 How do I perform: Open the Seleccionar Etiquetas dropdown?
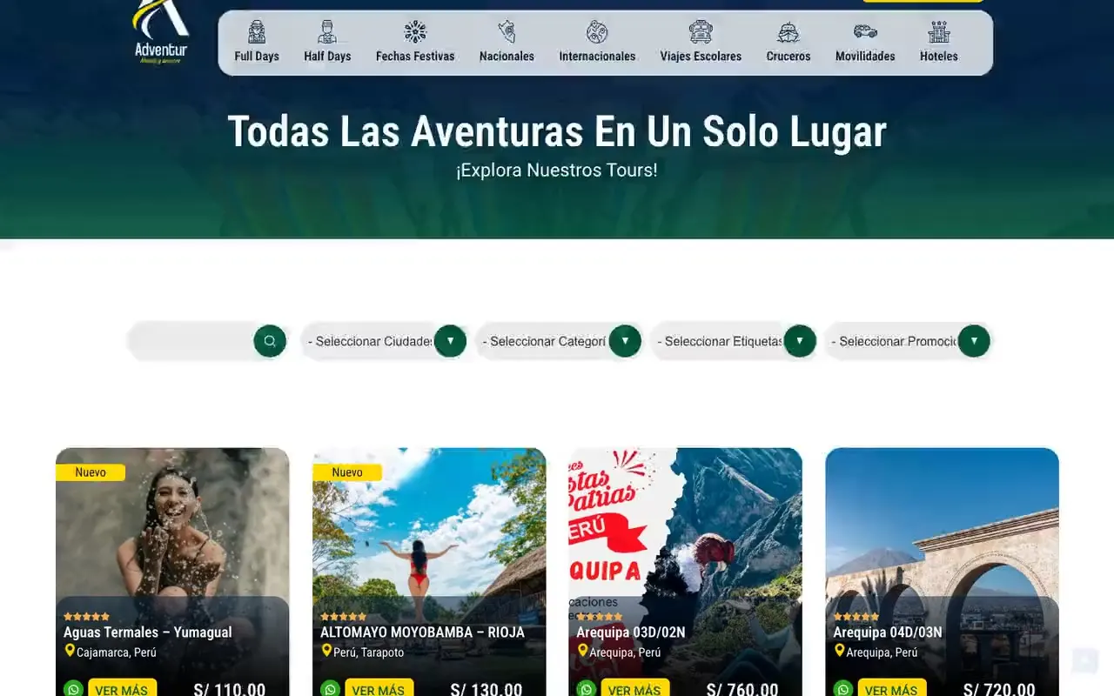click(734, 341)
